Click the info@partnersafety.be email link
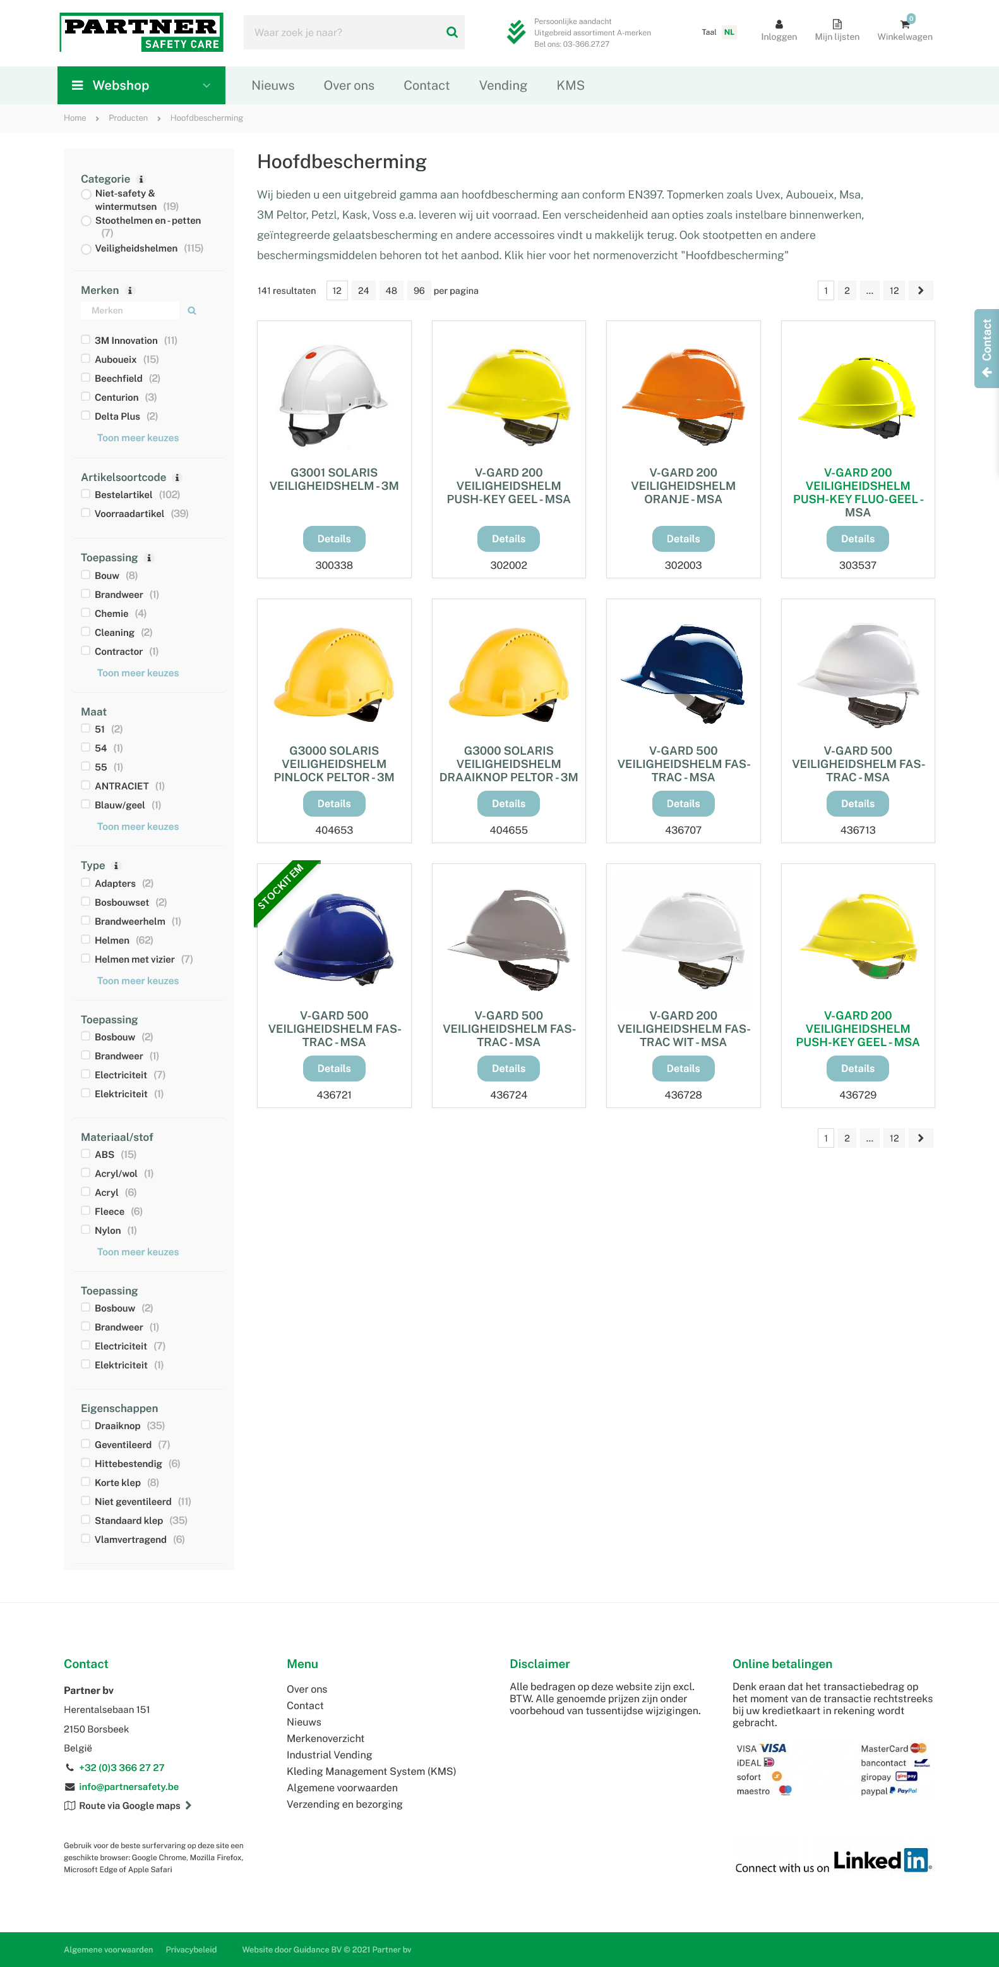 pyautogui.click(x=129, y=1787)
